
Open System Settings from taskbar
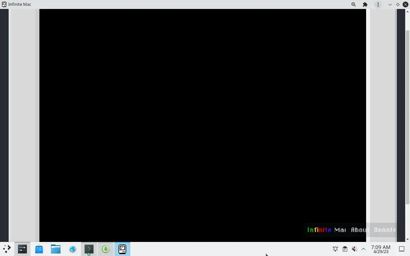(x=22, y=249)
